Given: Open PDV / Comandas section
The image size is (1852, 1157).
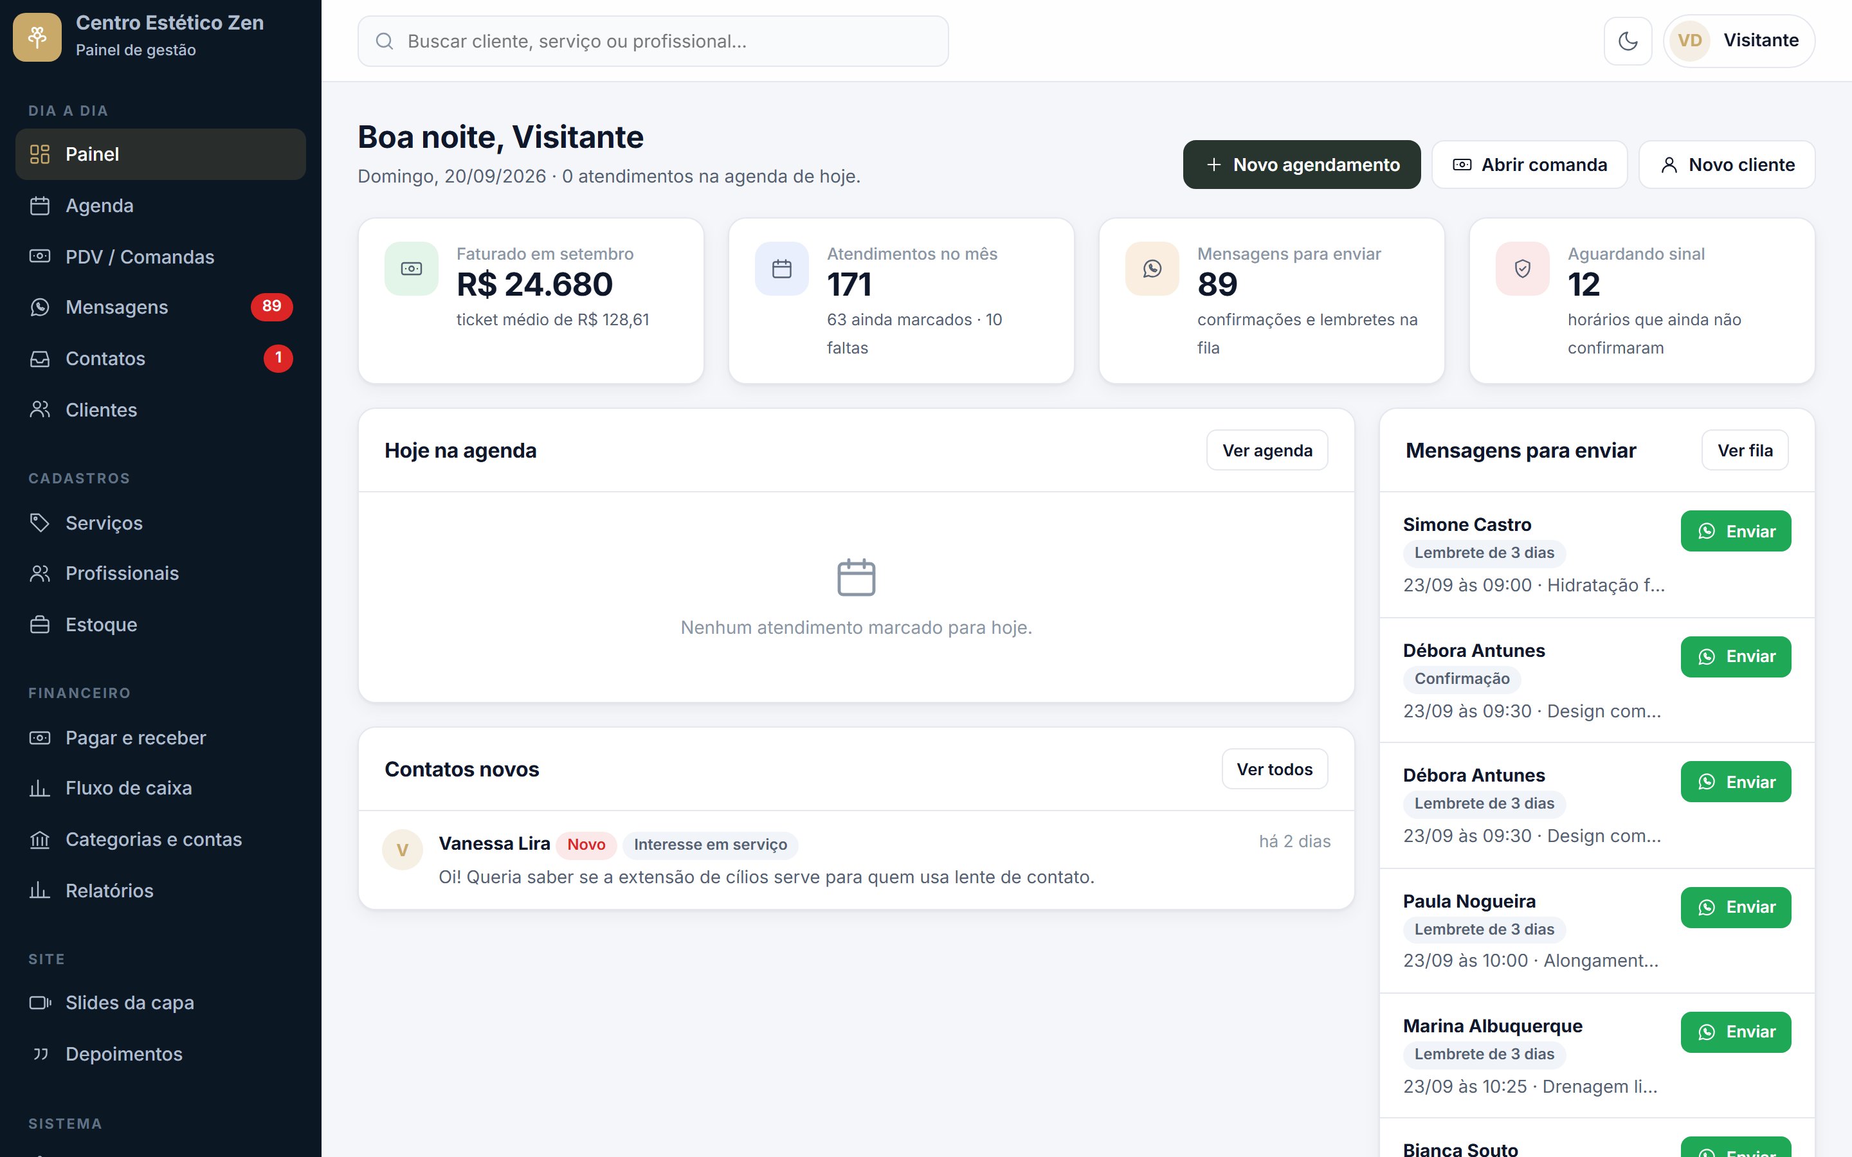Looking at the screenshot, I should [x=161, y=256].
